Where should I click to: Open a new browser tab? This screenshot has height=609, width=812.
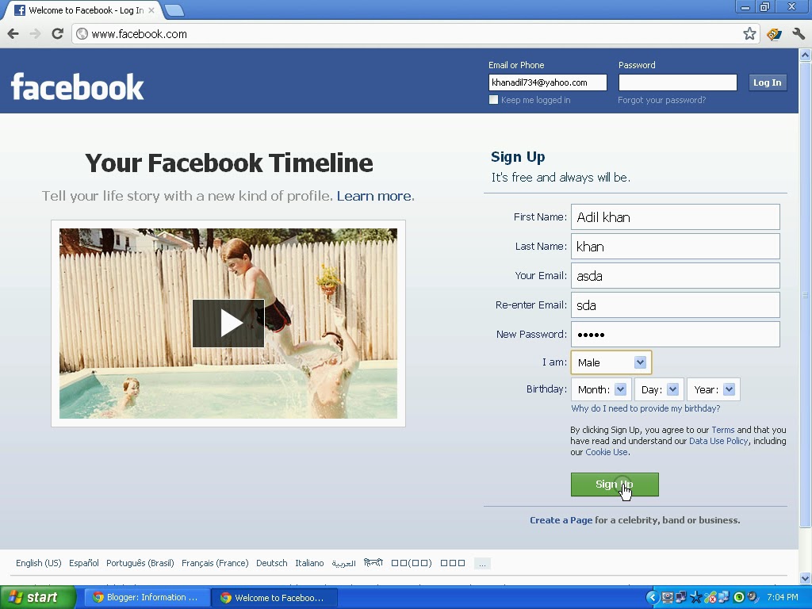[174, 10]
